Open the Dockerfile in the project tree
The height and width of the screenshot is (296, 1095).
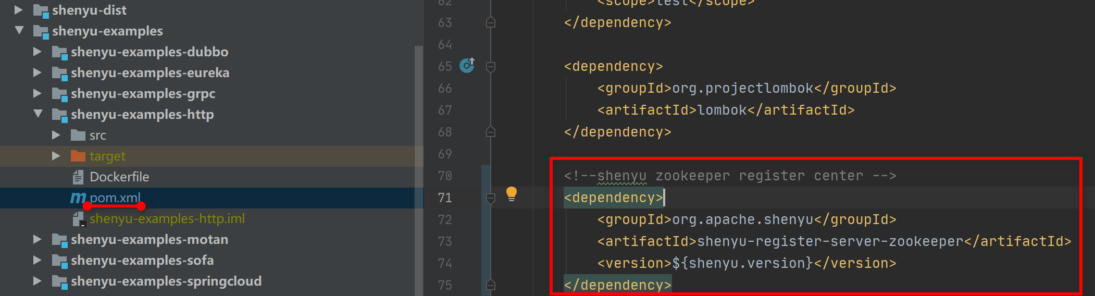click(x=119, y=177)
